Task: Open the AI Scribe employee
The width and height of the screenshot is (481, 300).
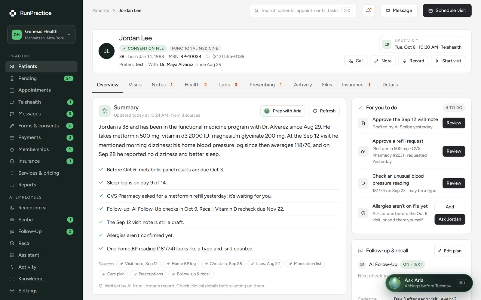Action: click(x=41, y=220)
